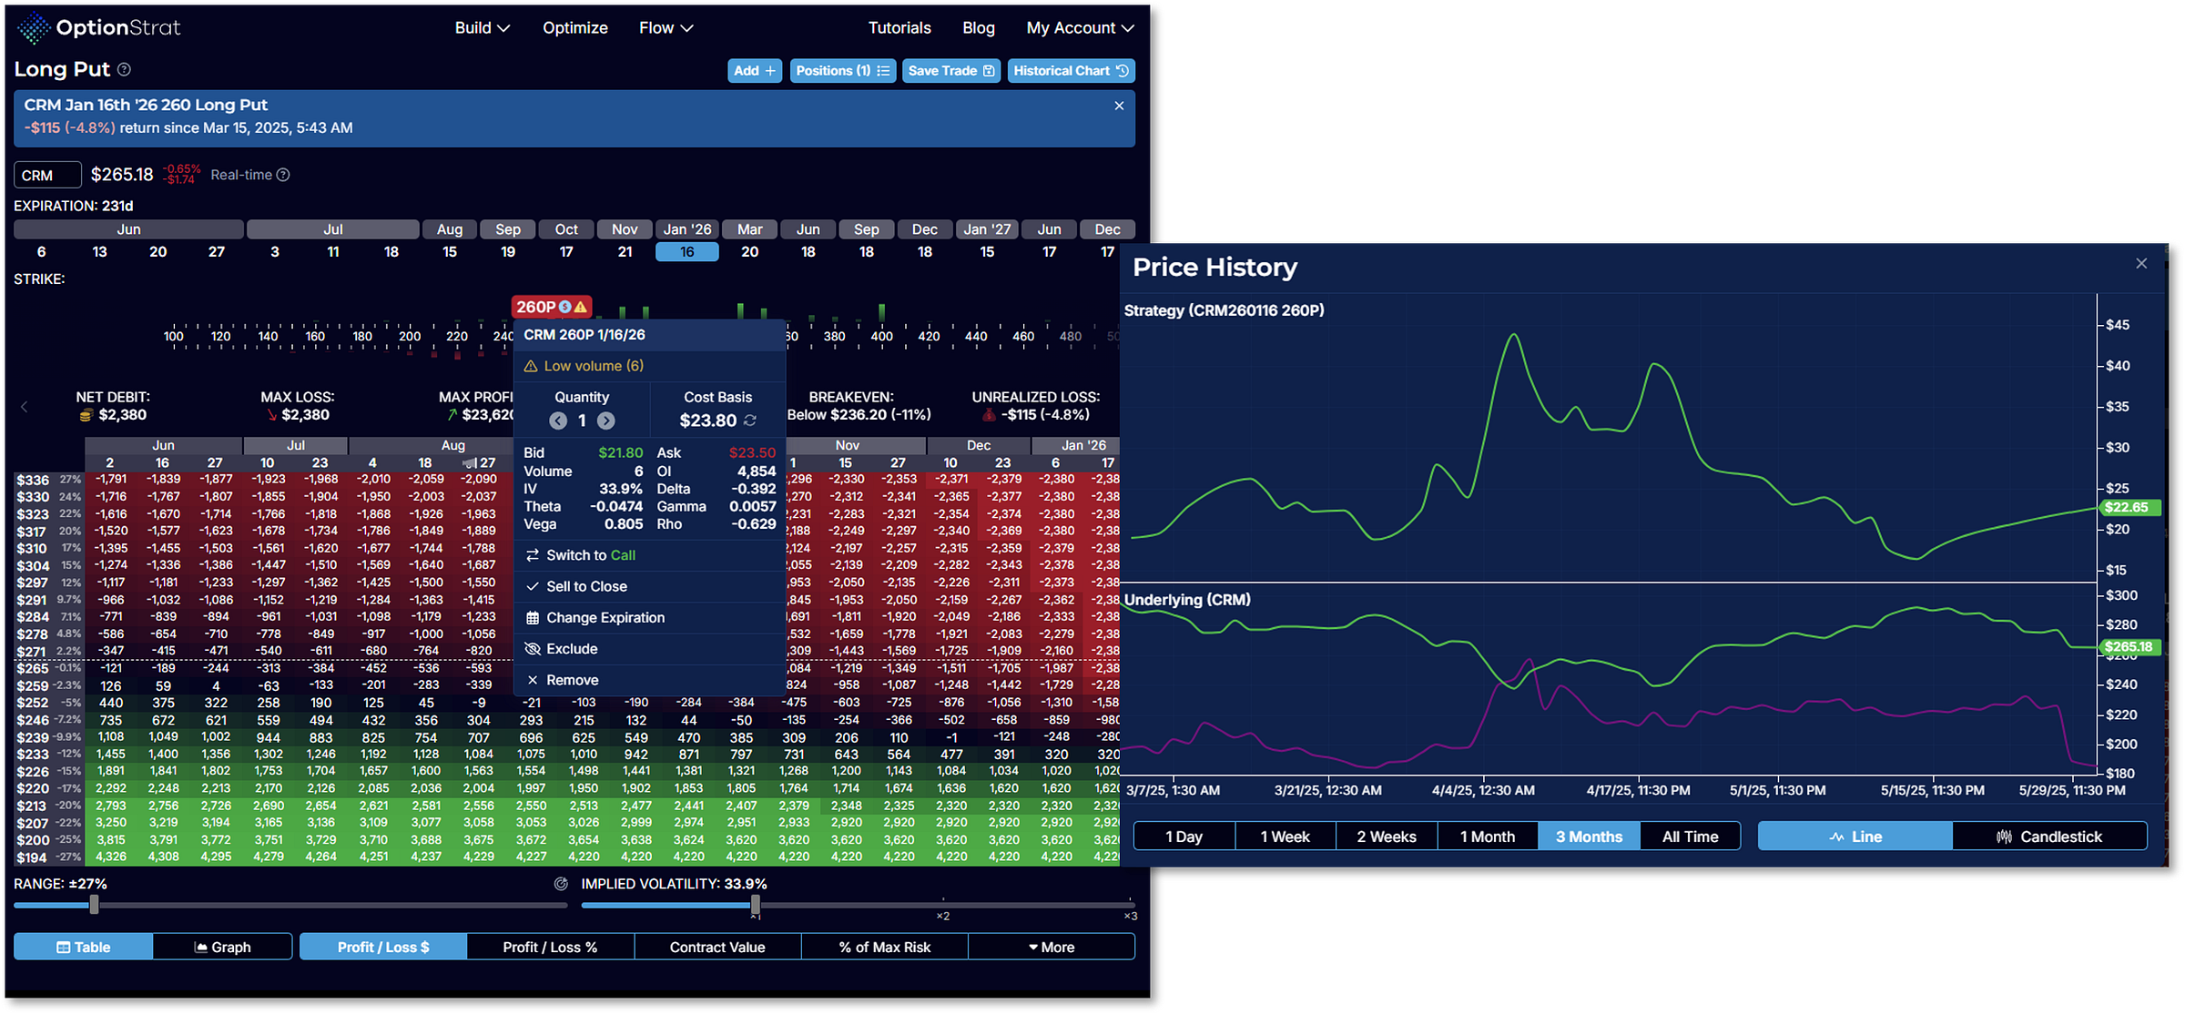Click Save Trade button
The width and height of the screenshot is (2185, 1014).
(x=951, y=71)
